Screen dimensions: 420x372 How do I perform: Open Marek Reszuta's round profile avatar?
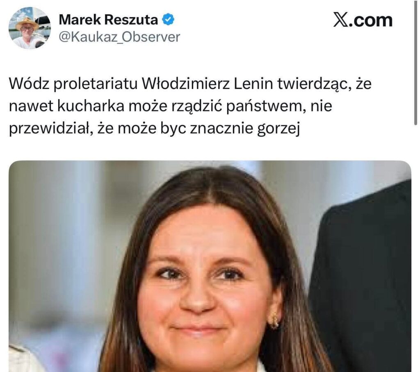click(30, 28)
